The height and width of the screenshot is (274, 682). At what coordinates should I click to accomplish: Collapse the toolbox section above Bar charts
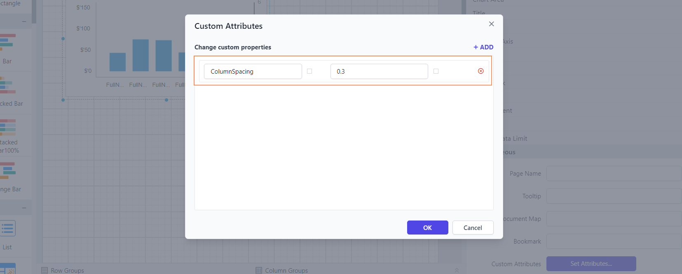(24, 21)
